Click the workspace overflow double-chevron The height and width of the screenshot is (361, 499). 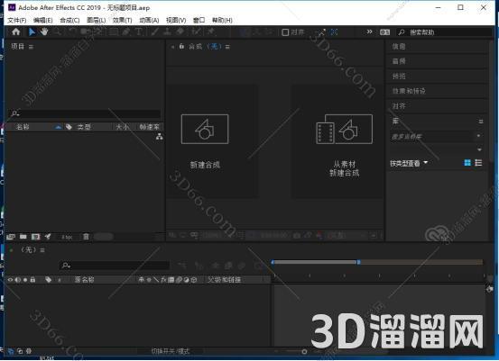click(369, 32)
